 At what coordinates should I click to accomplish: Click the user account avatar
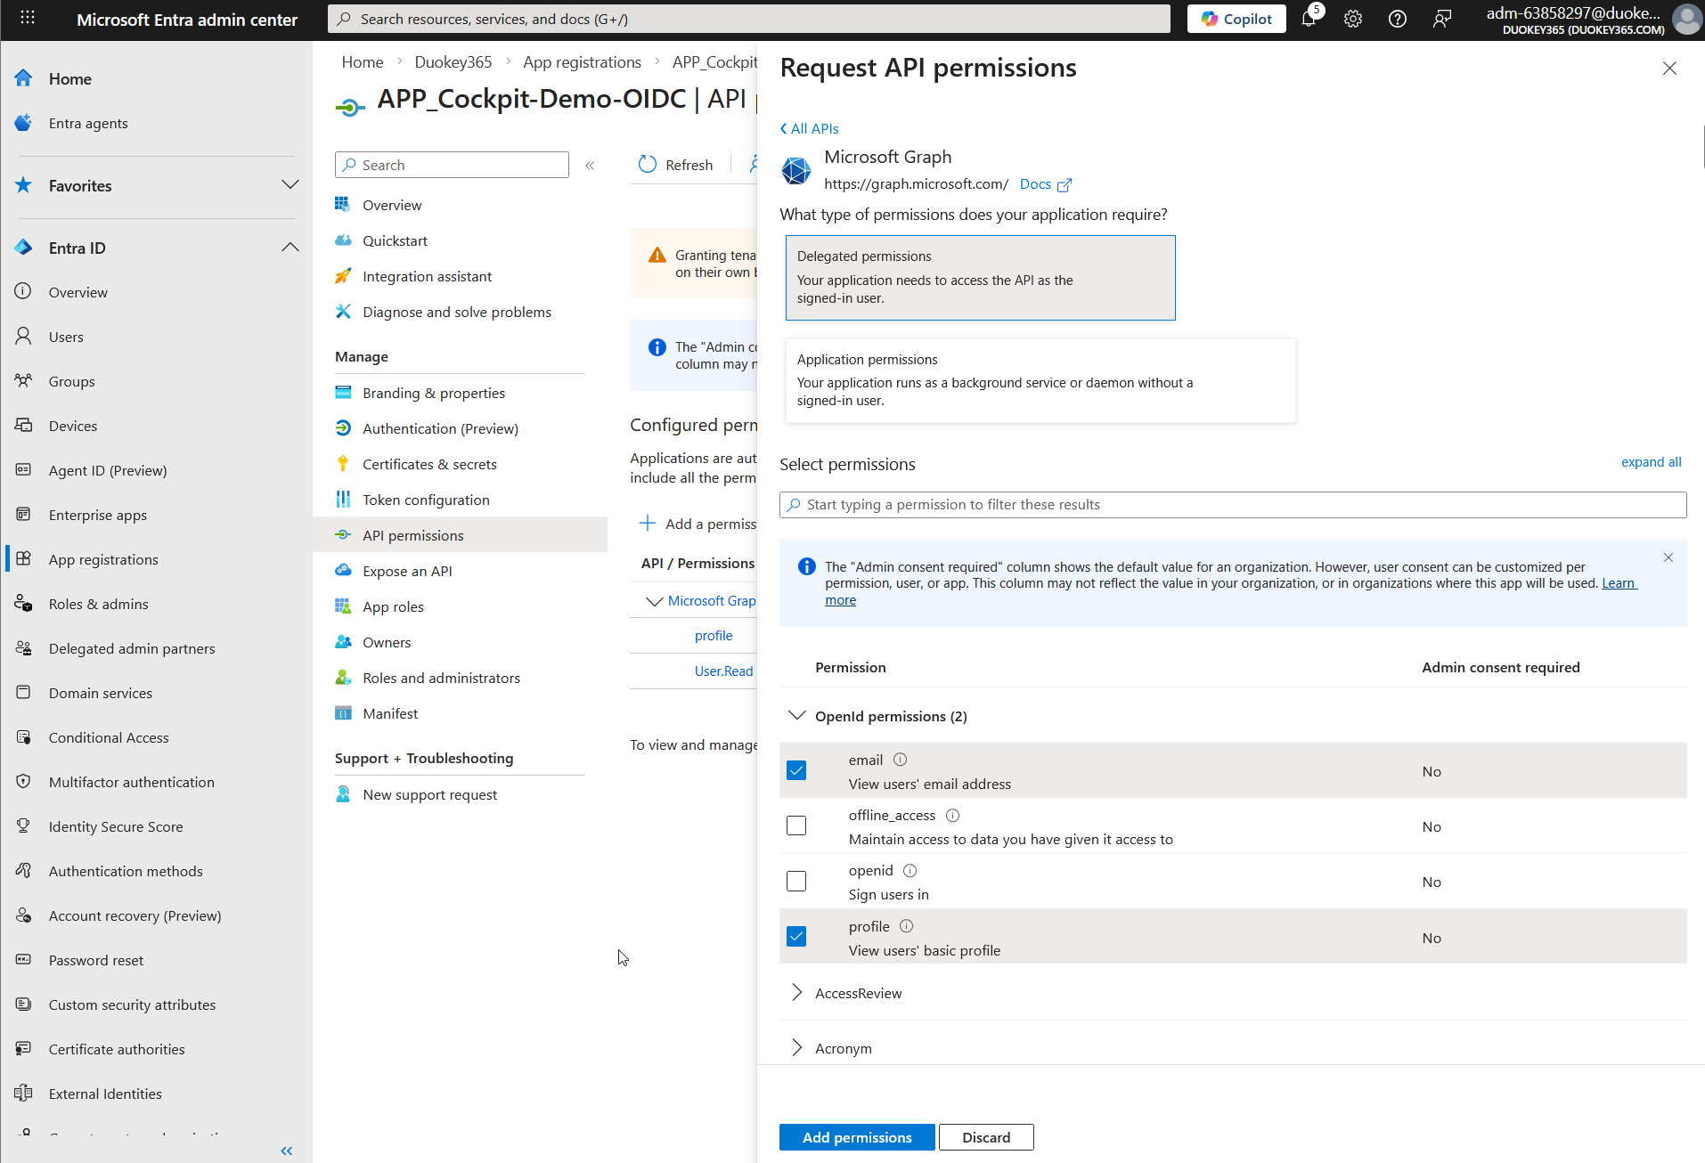[x=1686, y=19]
